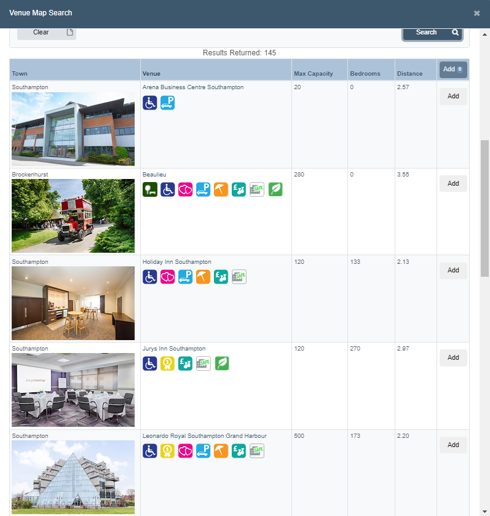Click the wheelchair access icon for Arena Business Centre
This screenshot has height=516, width=490.
pos(149,103)
